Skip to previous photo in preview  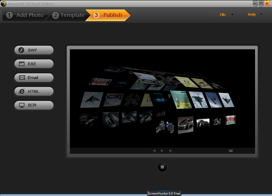154,151
